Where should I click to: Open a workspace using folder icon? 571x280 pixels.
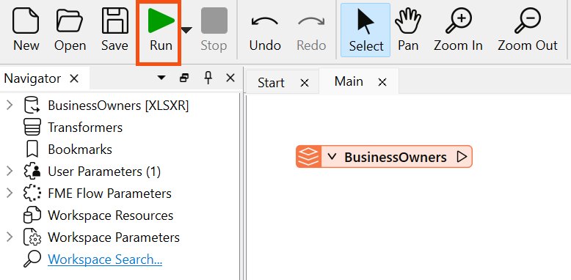click(70, 30)
